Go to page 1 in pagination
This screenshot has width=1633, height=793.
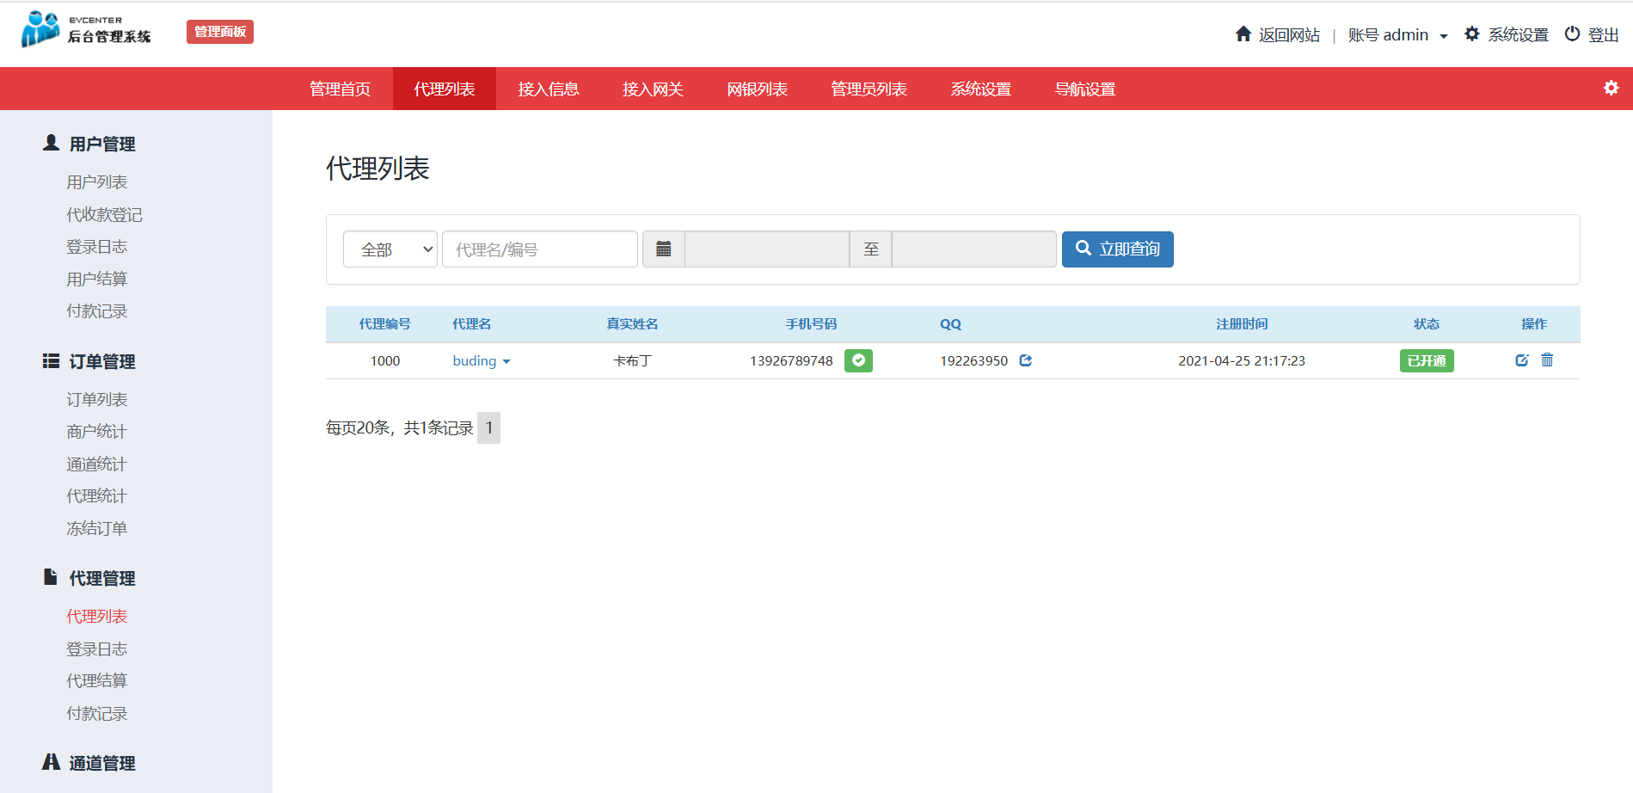(x=488, y=427)
